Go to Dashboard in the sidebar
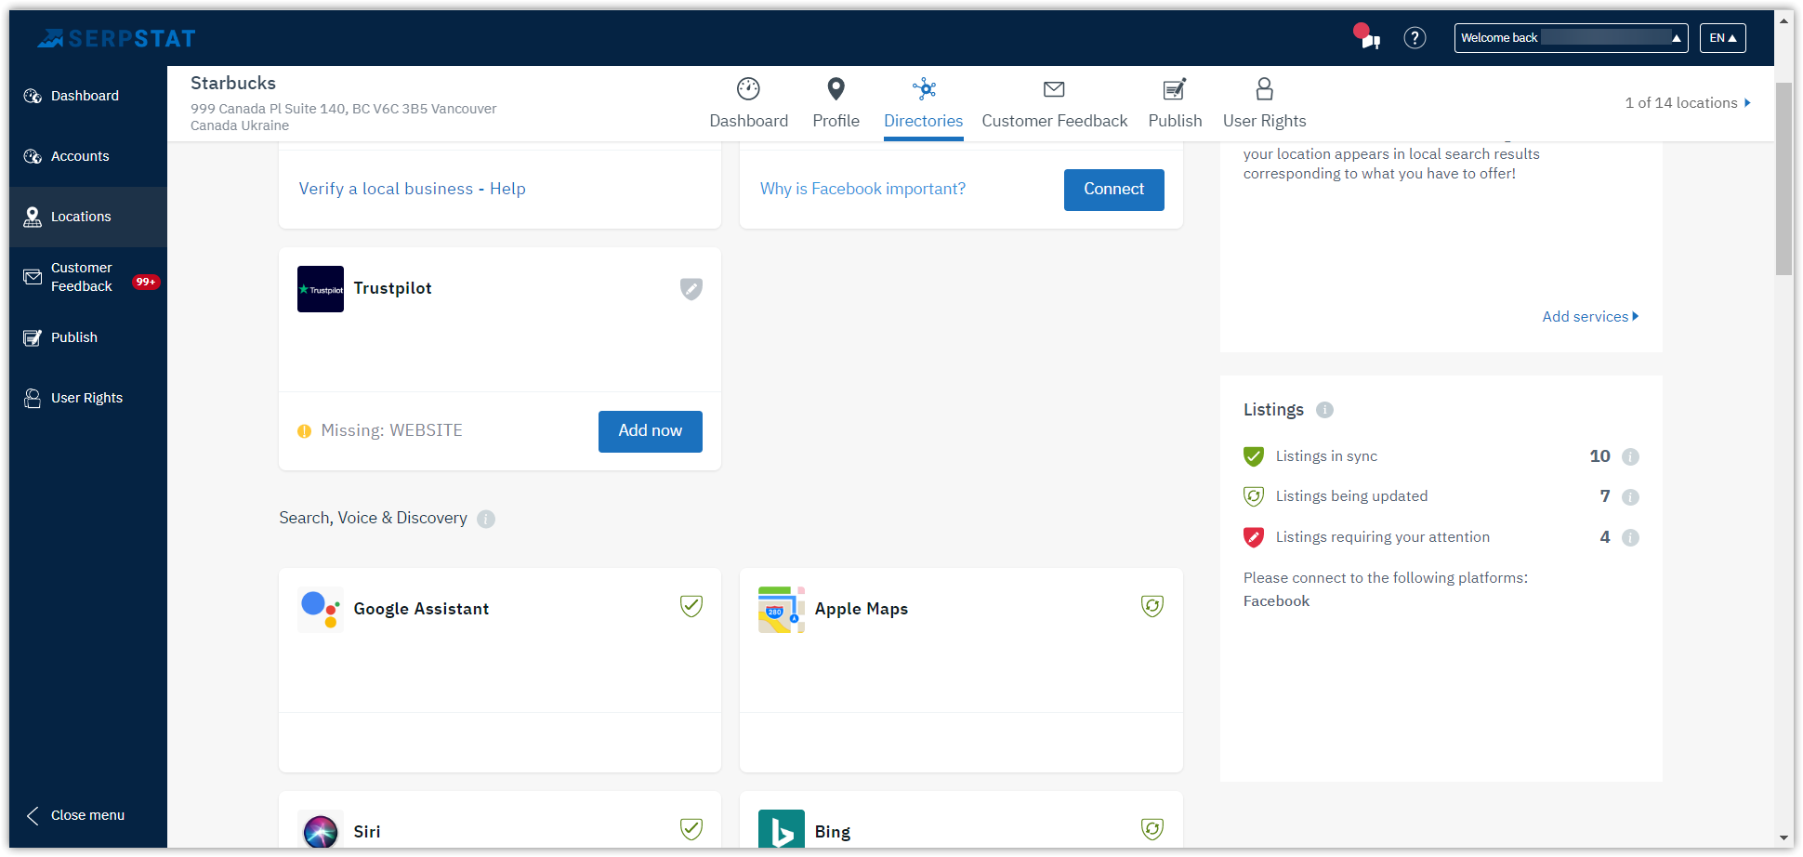1803x857 pixels. coord(88,96)
